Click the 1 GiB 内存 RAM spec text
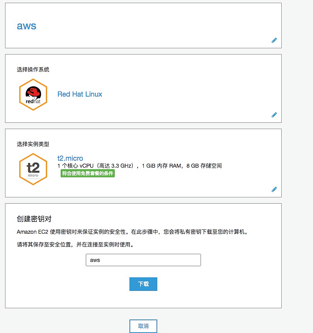The image size is (313, 333). [161, 166]
